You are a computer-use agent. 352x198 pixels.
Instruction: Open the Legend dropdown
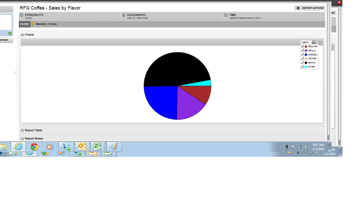(x=313, y=42)
